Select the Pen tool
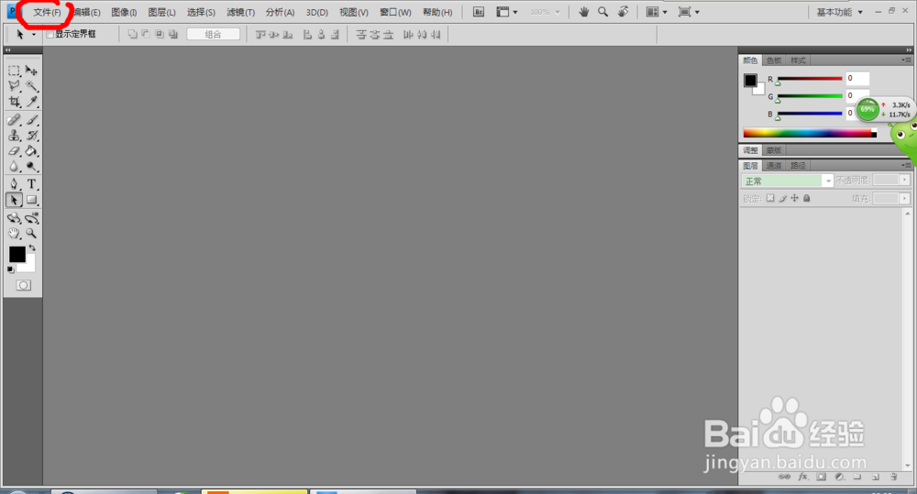 14,184
